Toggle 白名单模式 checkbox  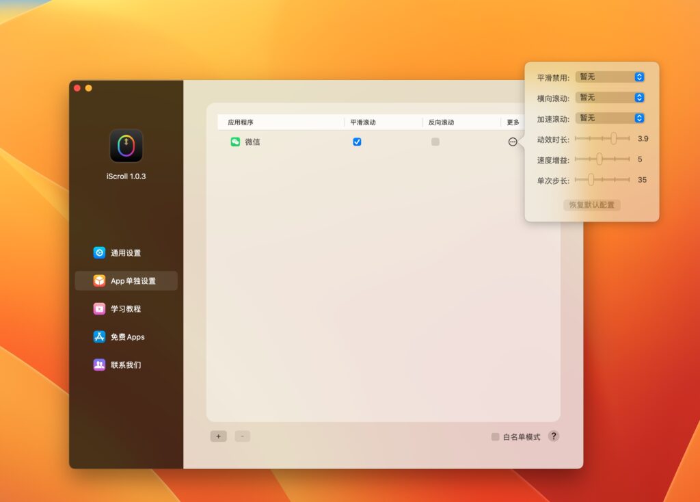click(x=494, y=436)
